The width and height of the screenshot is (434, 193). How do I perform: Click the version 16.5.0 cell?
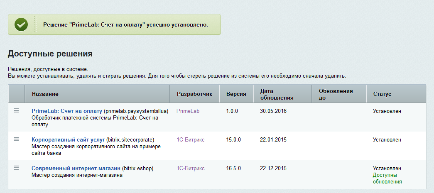point(233,169)
